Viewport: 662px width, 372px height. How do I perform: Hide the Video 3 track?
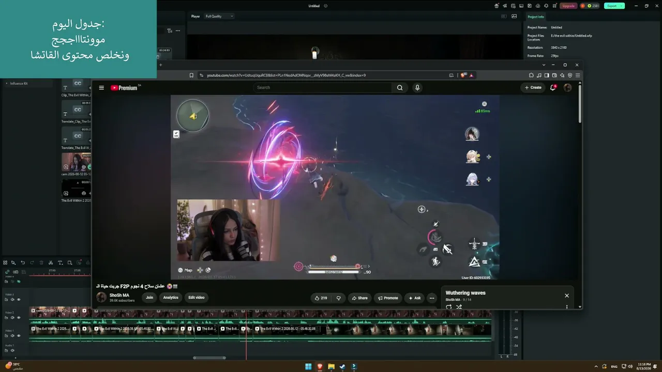point(19,300)
